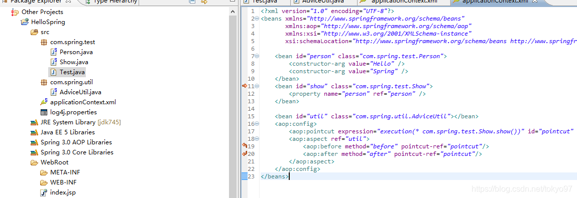Collapse the aop:config fold on line 16
The height and width of the screenshot is (198, 577).
257,124
